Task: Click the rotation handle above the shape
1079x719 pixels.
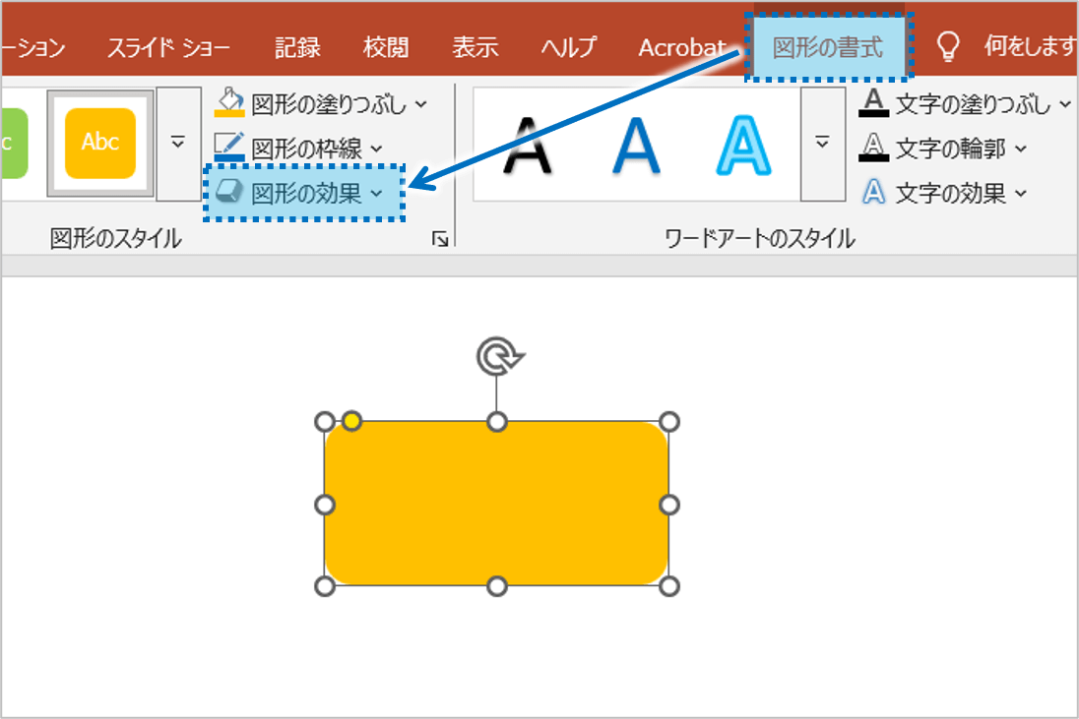Action: tap(497, 358)
